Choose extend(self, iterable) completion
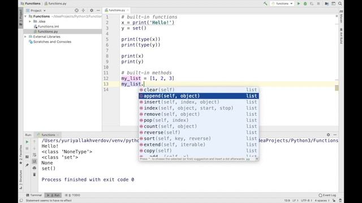362x203 pixels. 199,144
